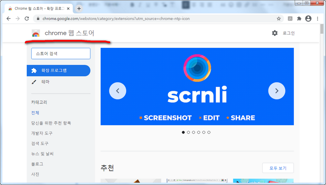Click 모두 보기 button for 추천

[x=278, y=168]
